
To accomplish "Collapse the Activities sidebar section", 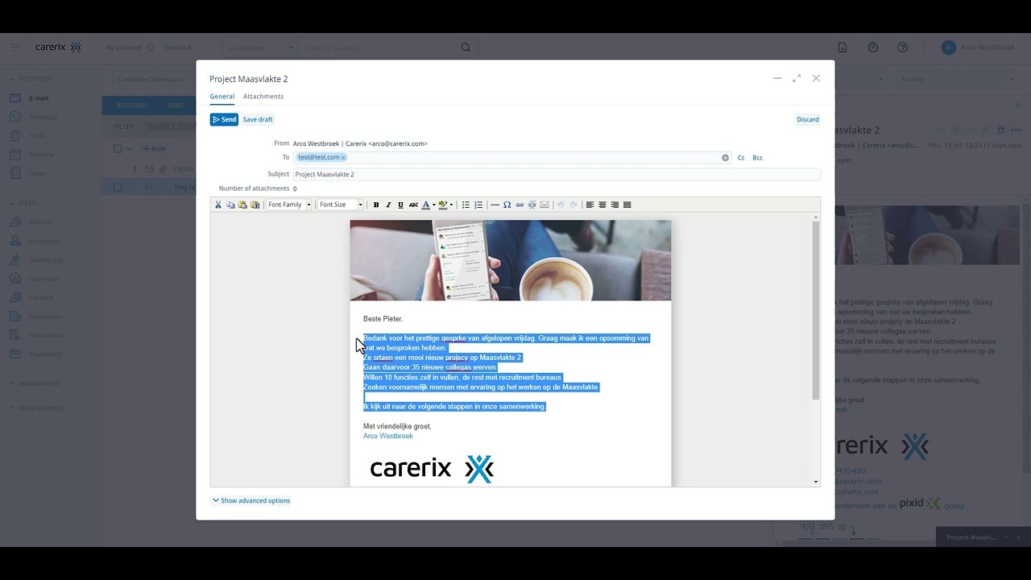I will [x=31, y=79].
